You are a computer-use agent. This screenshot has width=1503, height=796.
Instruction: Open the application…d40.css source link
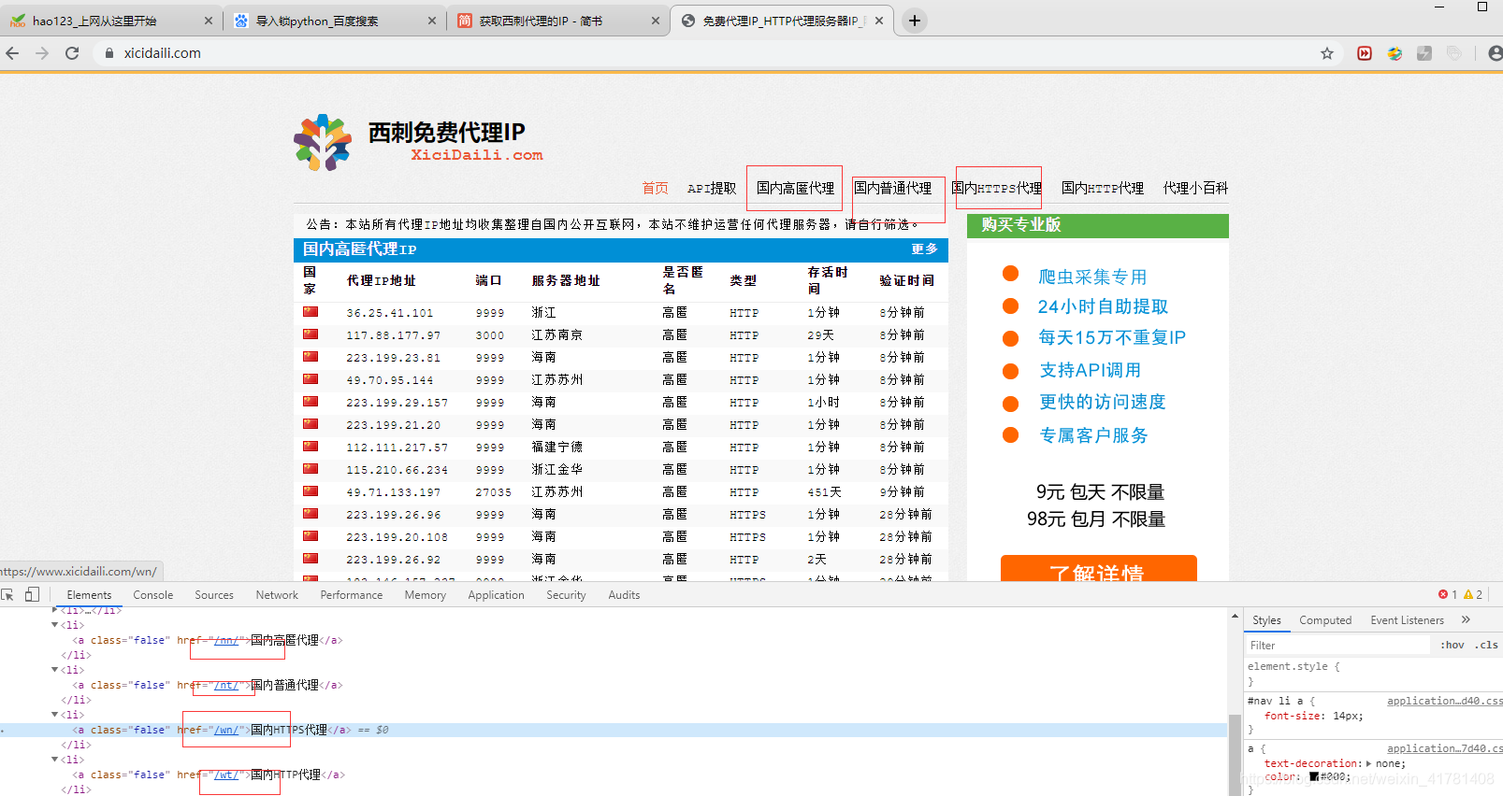pos(1445,701)
